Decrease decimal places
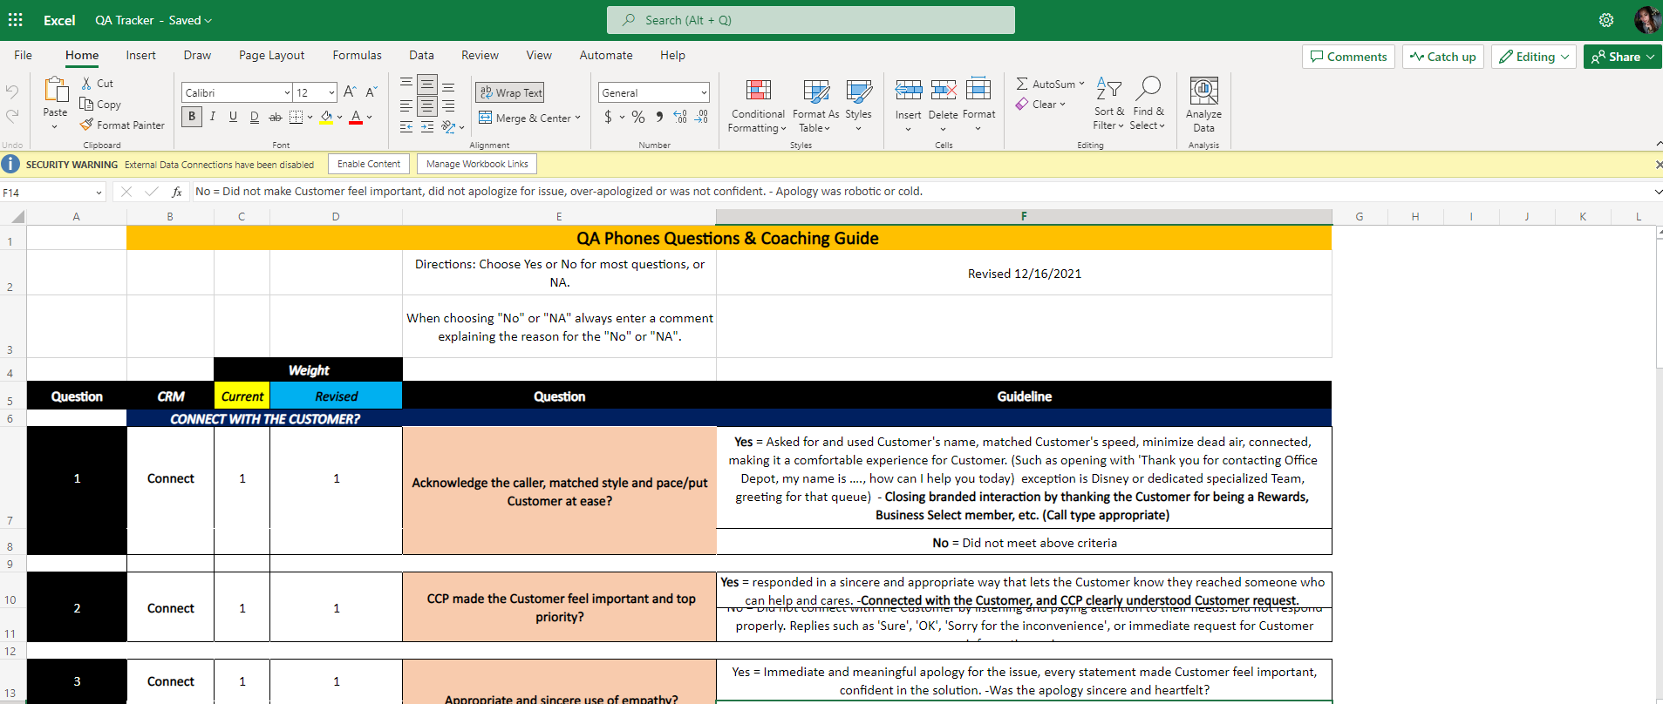 pos(702,117)
